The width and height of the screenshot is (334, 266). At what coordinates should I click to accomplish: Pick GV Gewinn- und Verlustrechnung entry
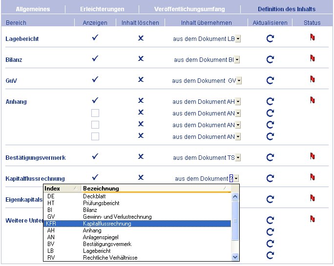pos(137,217)
